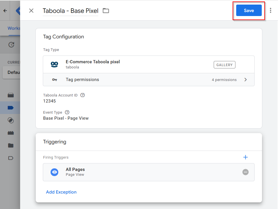Expand the Tag permissions row
Screen dimensions: 278x209
(149, 80)
